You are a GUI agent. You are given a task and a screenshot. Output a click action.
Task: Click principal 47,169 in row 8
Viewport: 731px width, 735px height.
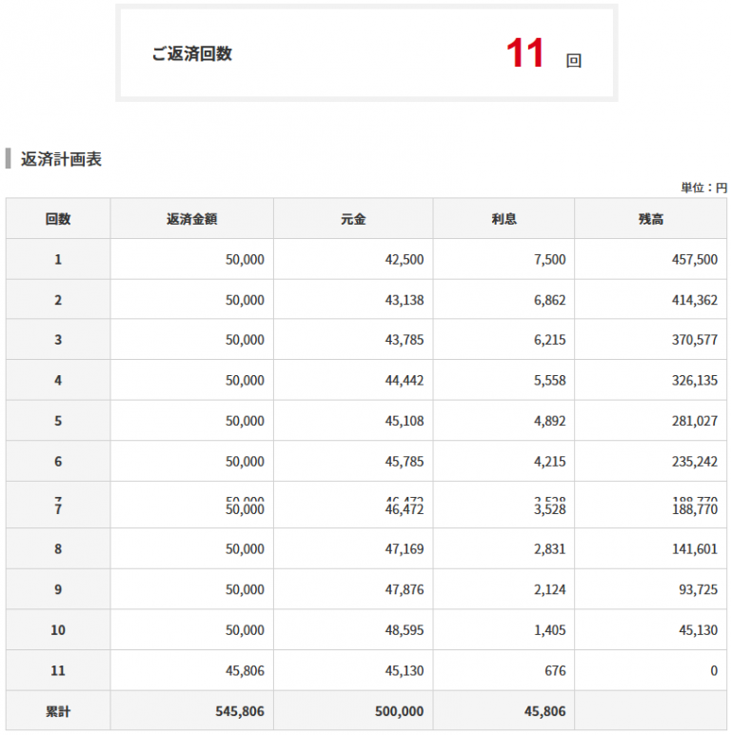tap(405, 549)
